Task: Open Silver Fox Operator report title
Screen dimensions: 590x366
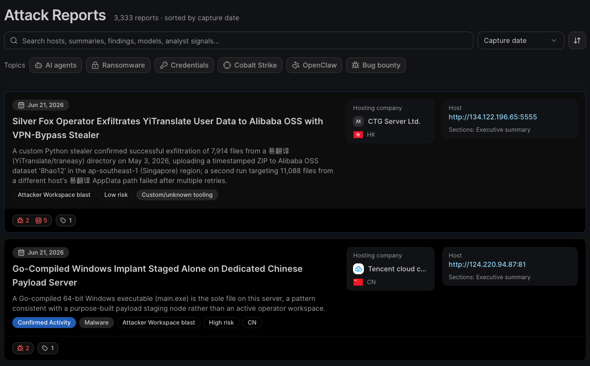Action: click(x=168, y=128)
